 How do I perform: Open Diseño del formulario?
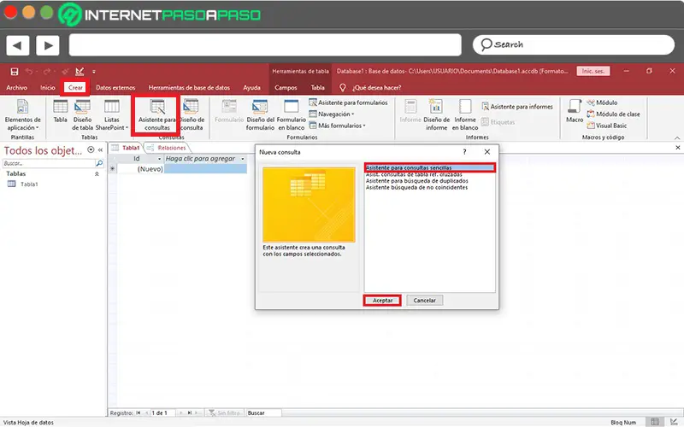pos(260,115)
